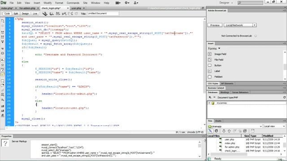Switch to the Server Behaviors panel tab

240,93
